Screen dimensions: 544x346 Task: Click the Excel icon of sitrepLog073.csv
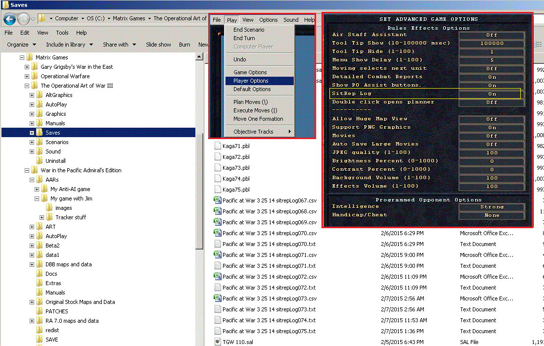pos(218,298)
